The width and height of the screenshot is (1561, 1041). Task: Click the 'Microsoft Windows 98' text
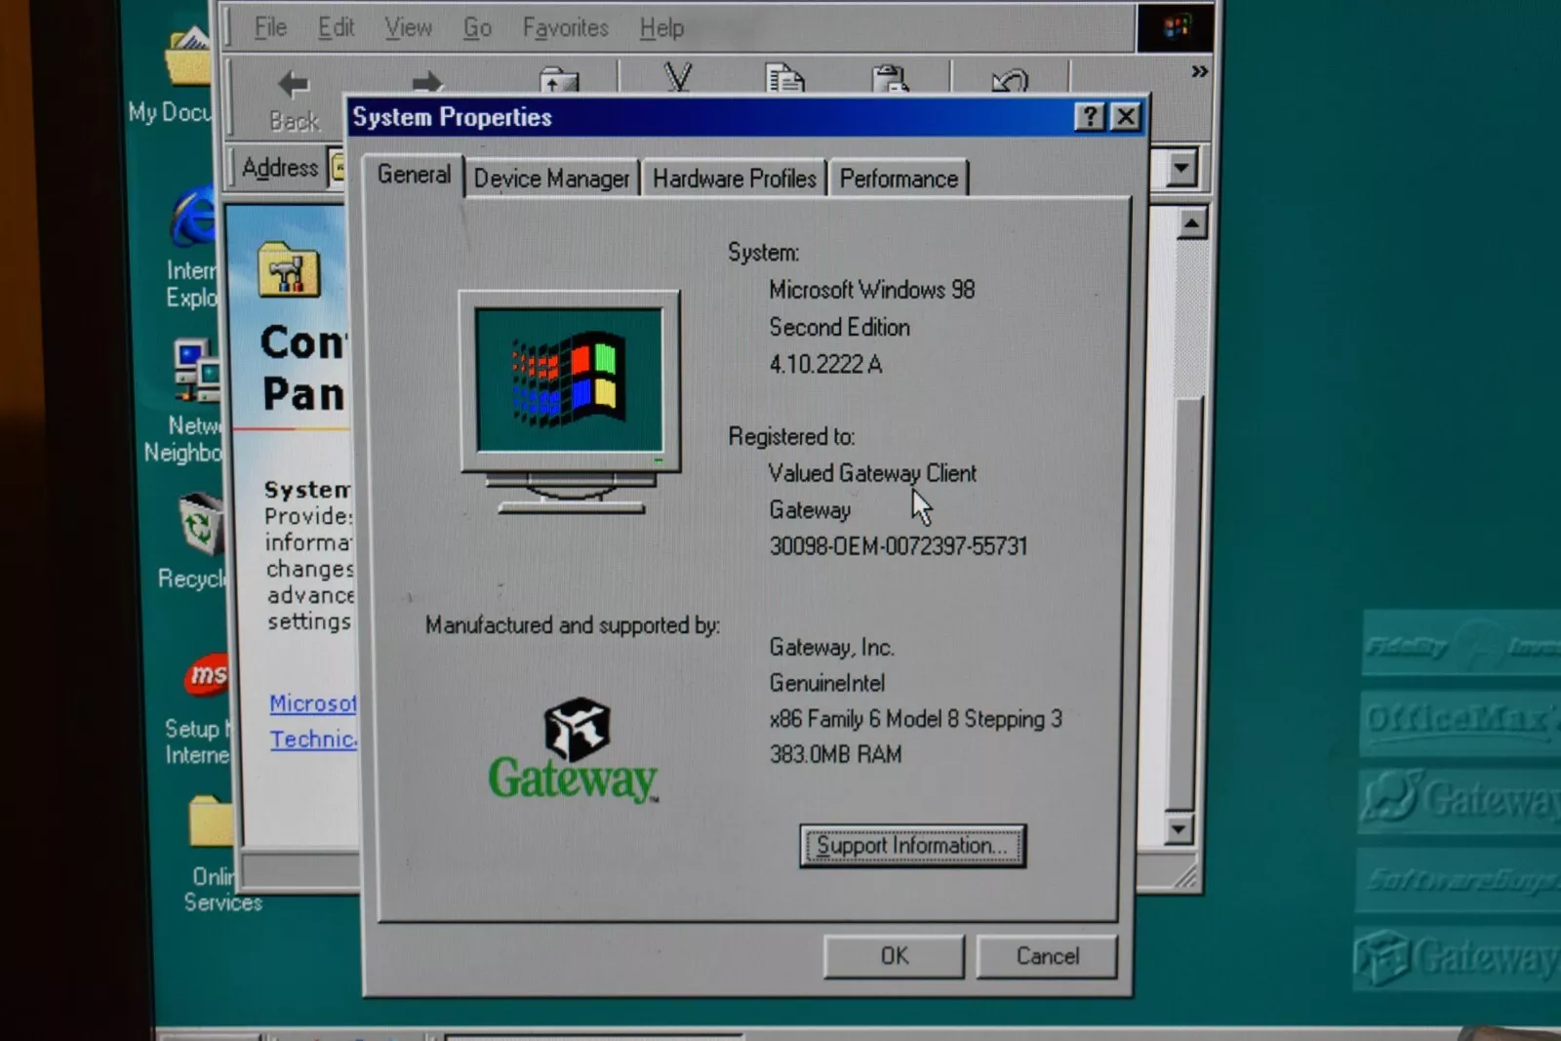pyautogui.click(x=871, y=290)
